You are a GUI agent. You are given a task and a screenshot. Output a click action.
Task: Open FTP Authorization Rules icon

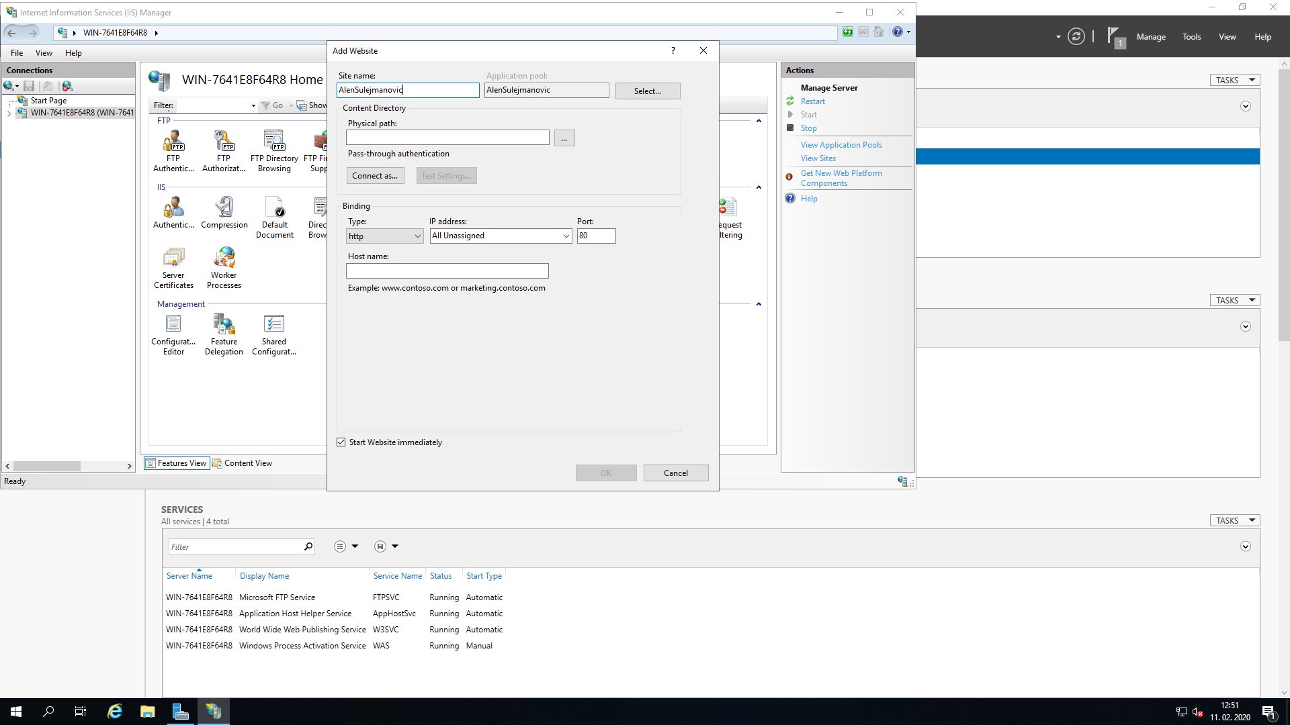[x=224, y=151]
